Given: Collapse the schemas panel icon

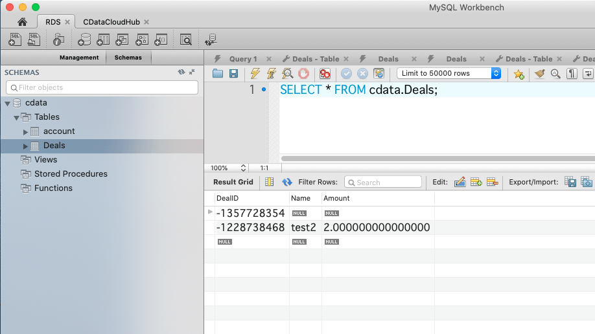Looking at the screenshot, I should (x=192, y=72).
